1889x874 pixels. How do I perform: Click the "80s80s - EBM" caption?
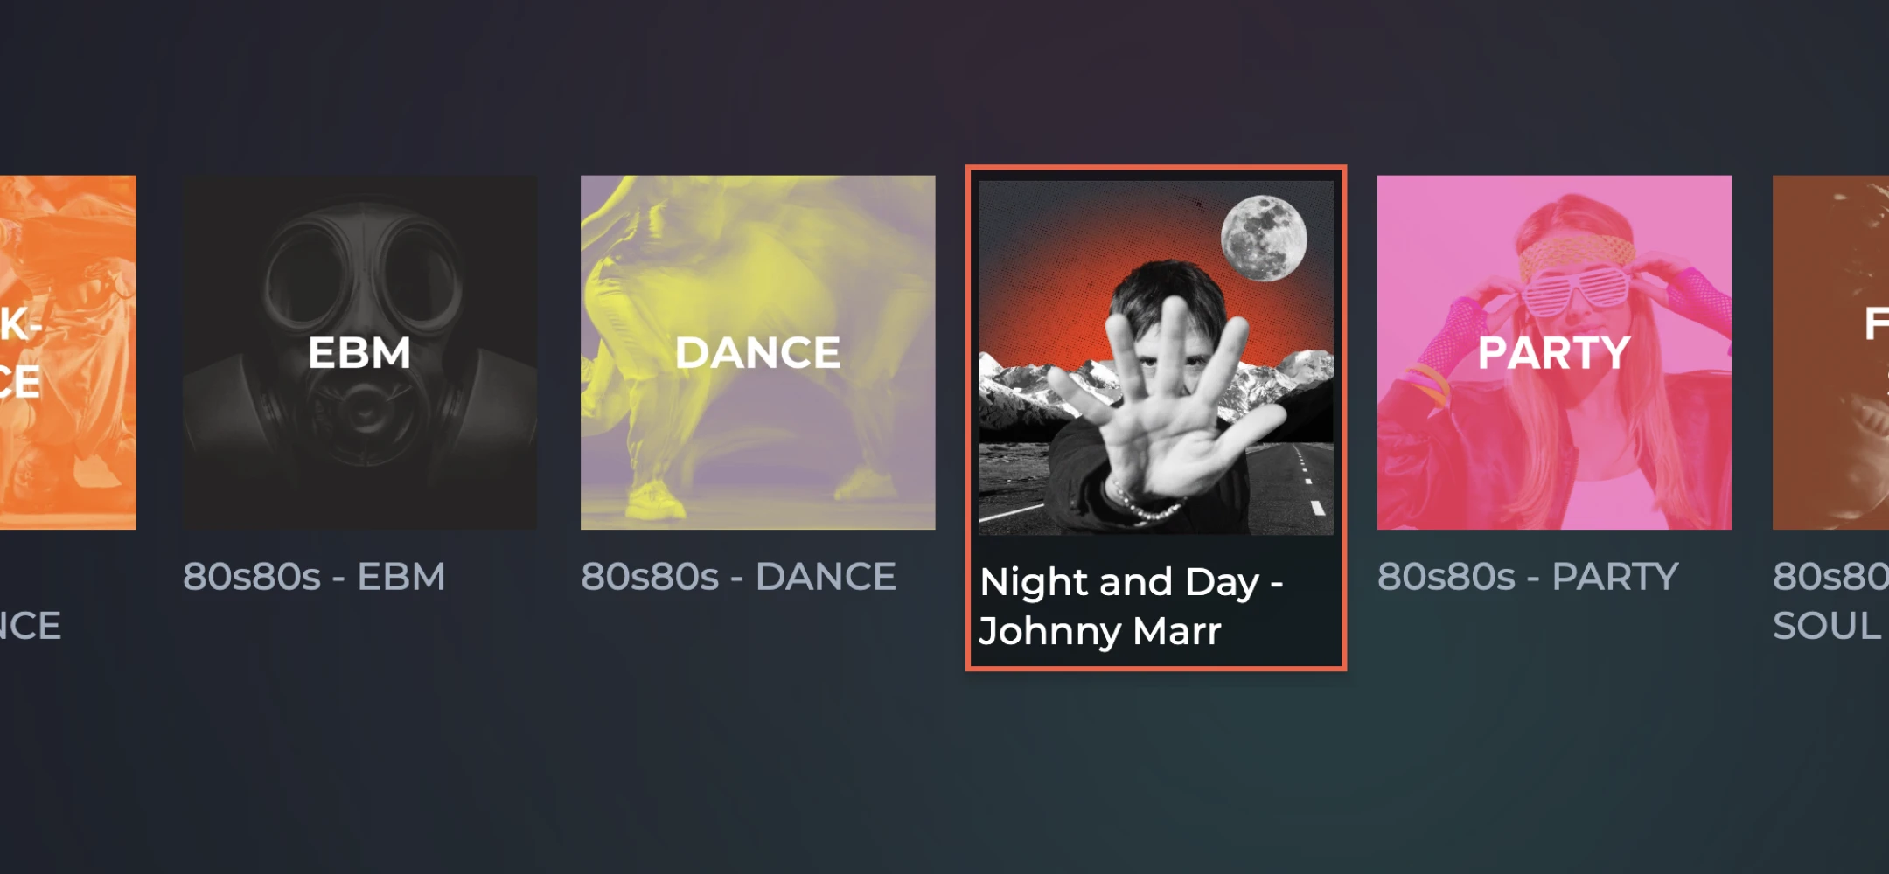[x=314, y=577]
